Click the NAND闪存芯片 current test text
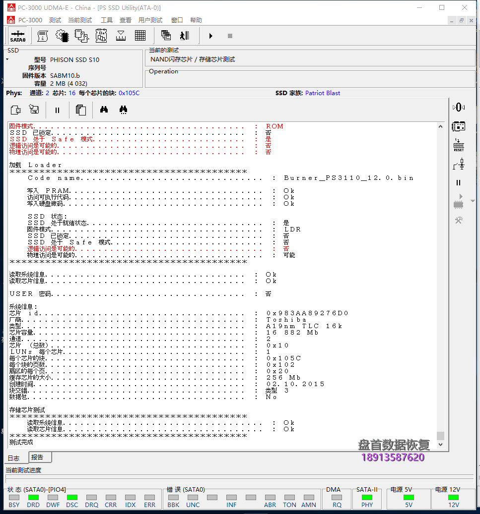Image resolution: width=480 pixels, height=514 pixels. (x=193, y=59)
